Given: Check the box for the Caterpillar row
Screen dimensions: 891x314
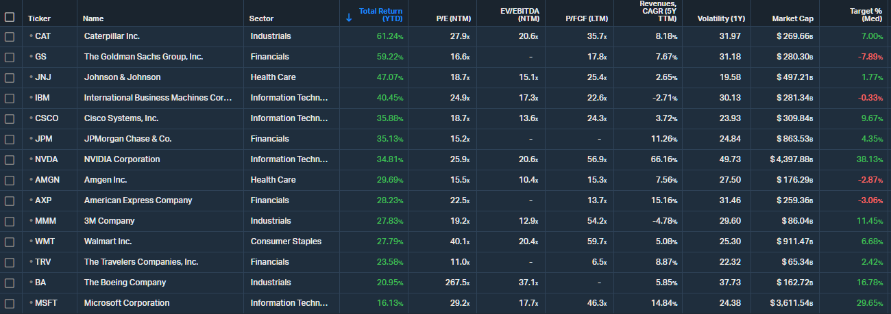Looking at the screenshot, I should tap(10, 36).
